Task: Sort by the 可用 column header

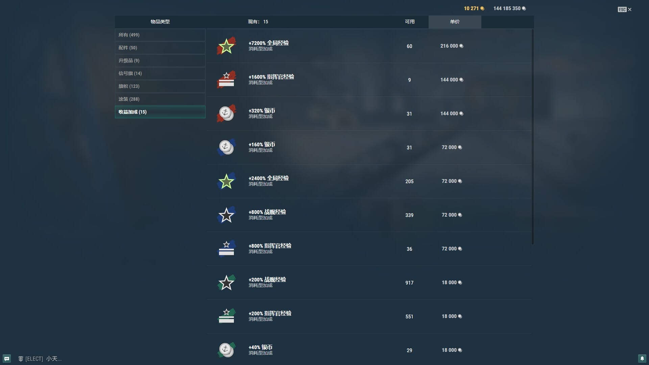Action: pyautogui.click(x=409, y=22)
